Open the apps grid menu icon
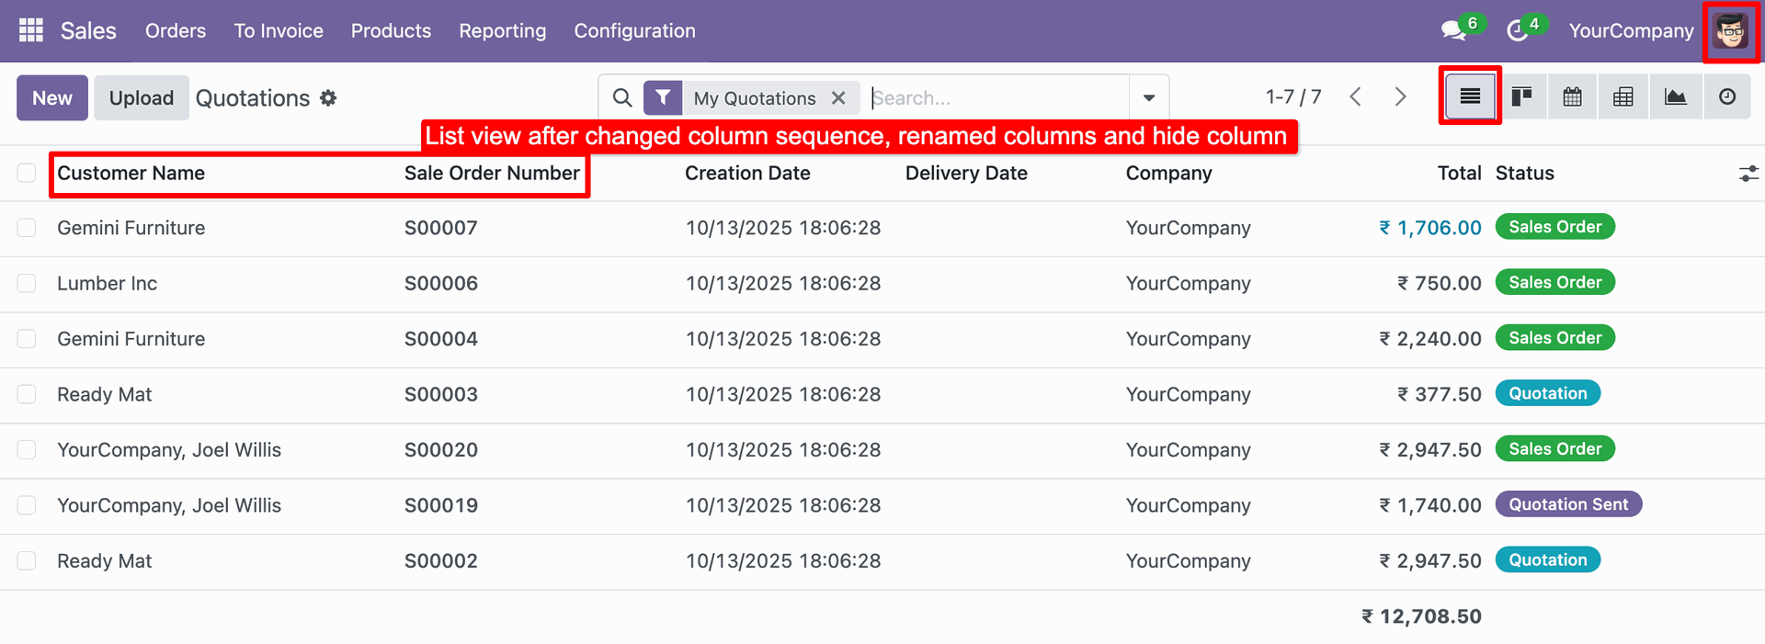 pos(31,30)
